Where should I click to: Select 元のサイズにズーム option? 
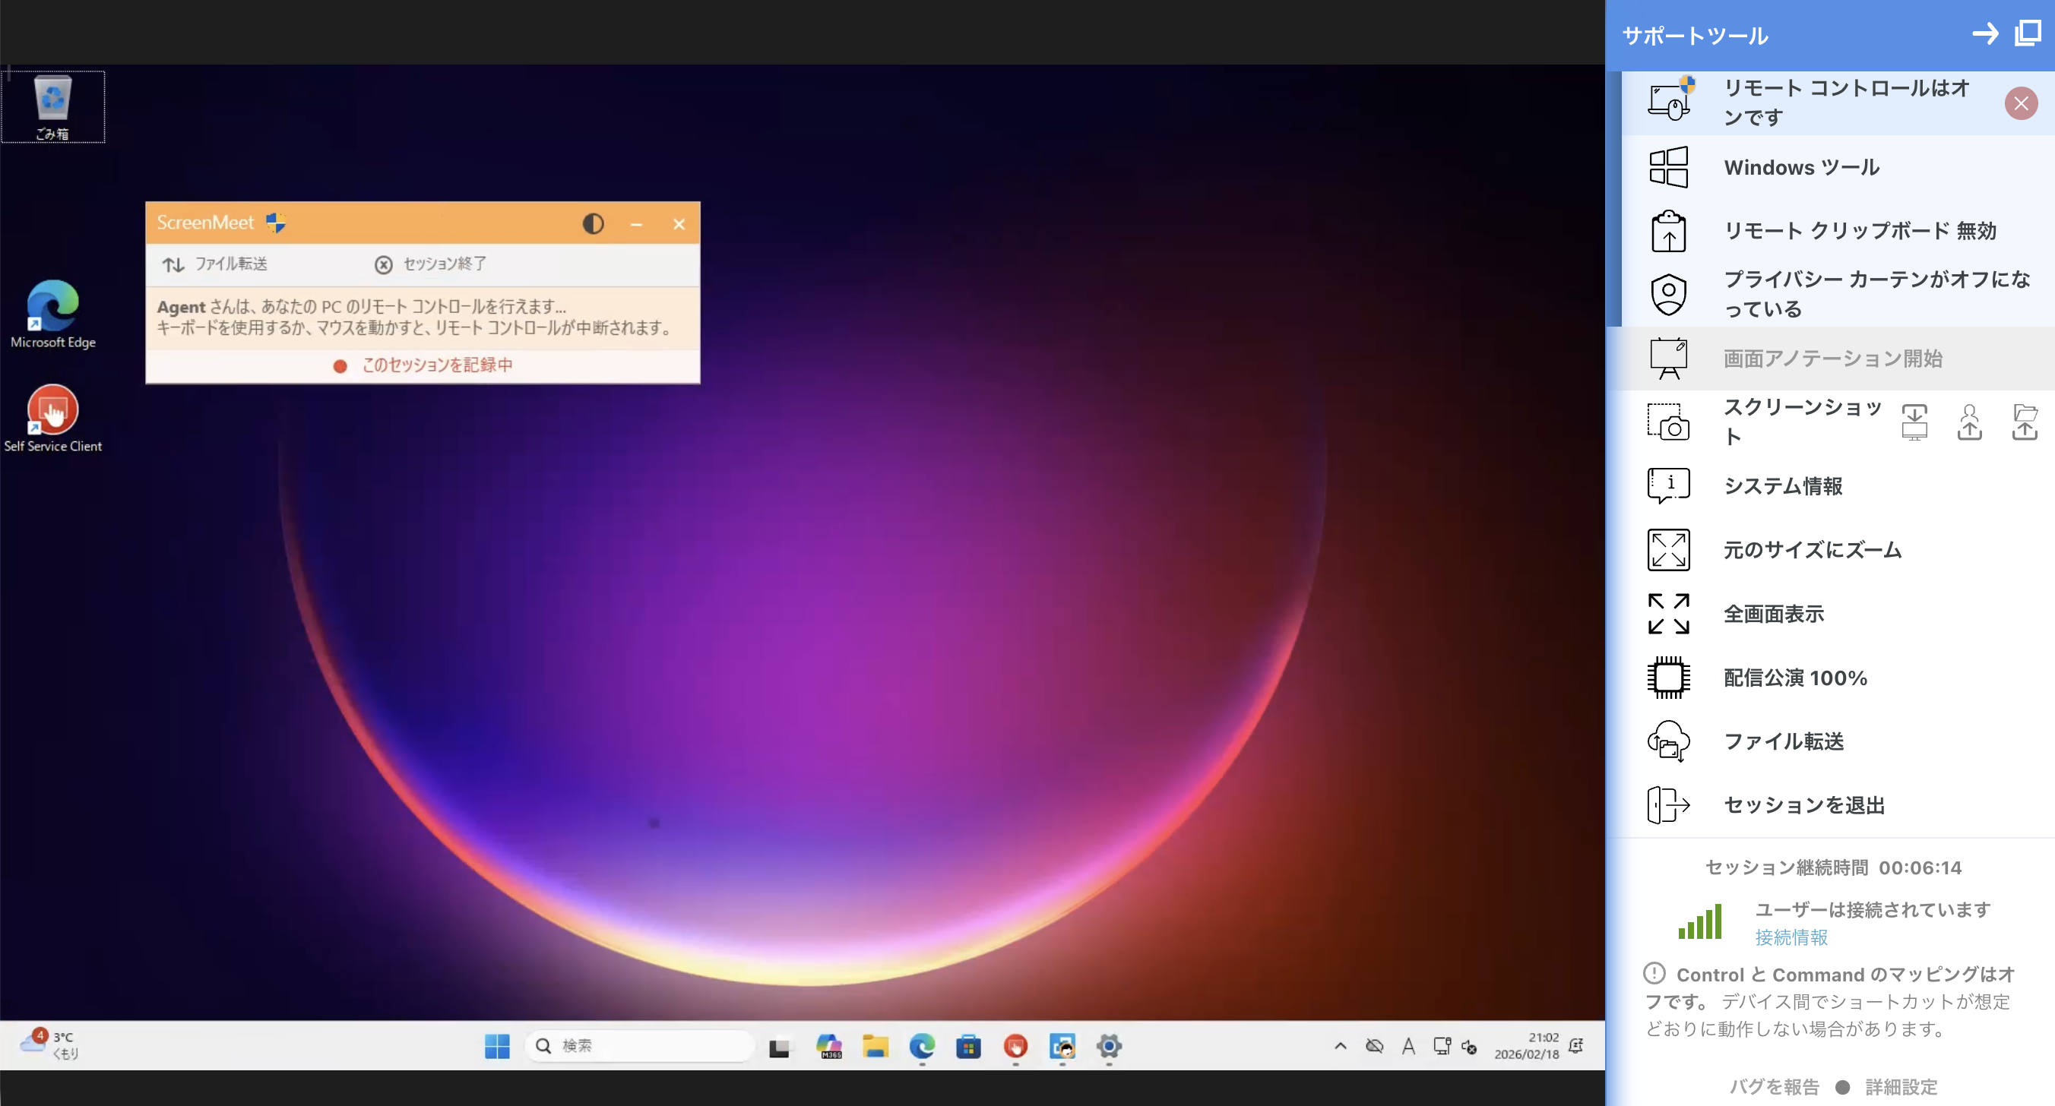[x=1812, y=549]
